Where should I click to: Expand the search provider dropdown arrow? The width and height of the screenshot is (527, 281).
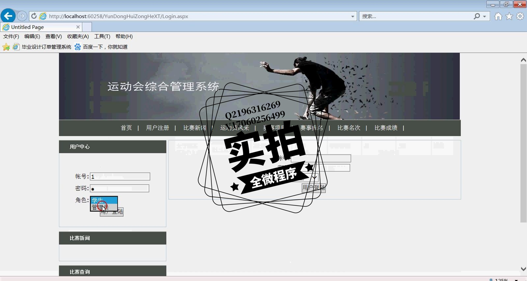(x=485, y=16)
